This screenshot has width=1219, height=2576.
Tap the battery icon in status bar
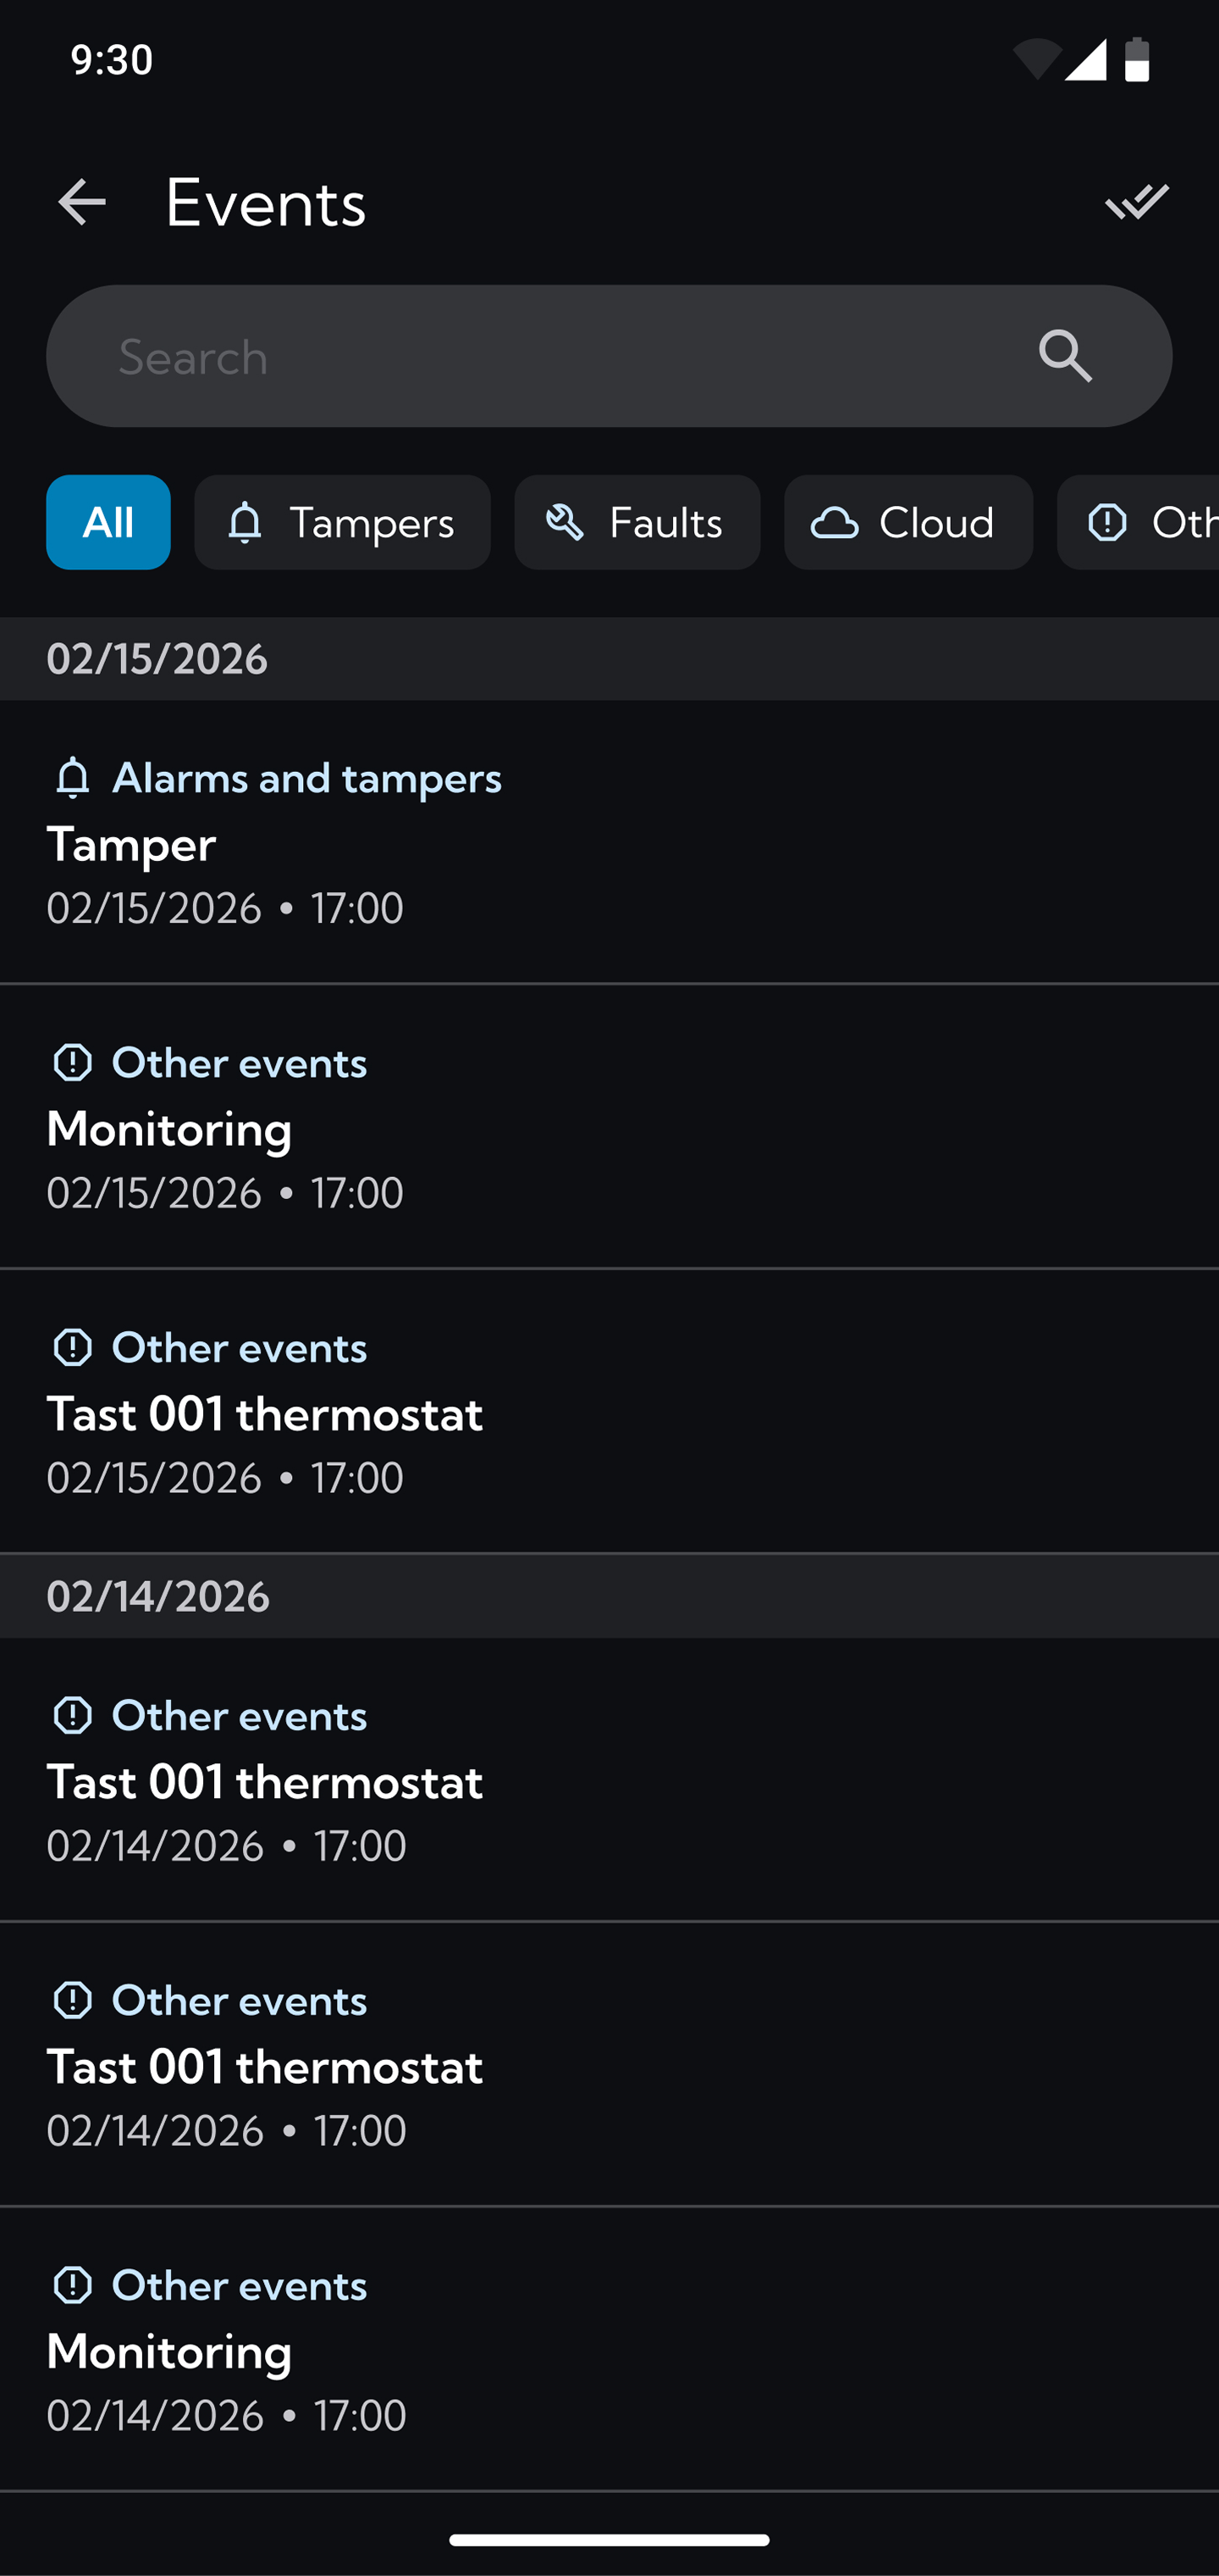1137,60
